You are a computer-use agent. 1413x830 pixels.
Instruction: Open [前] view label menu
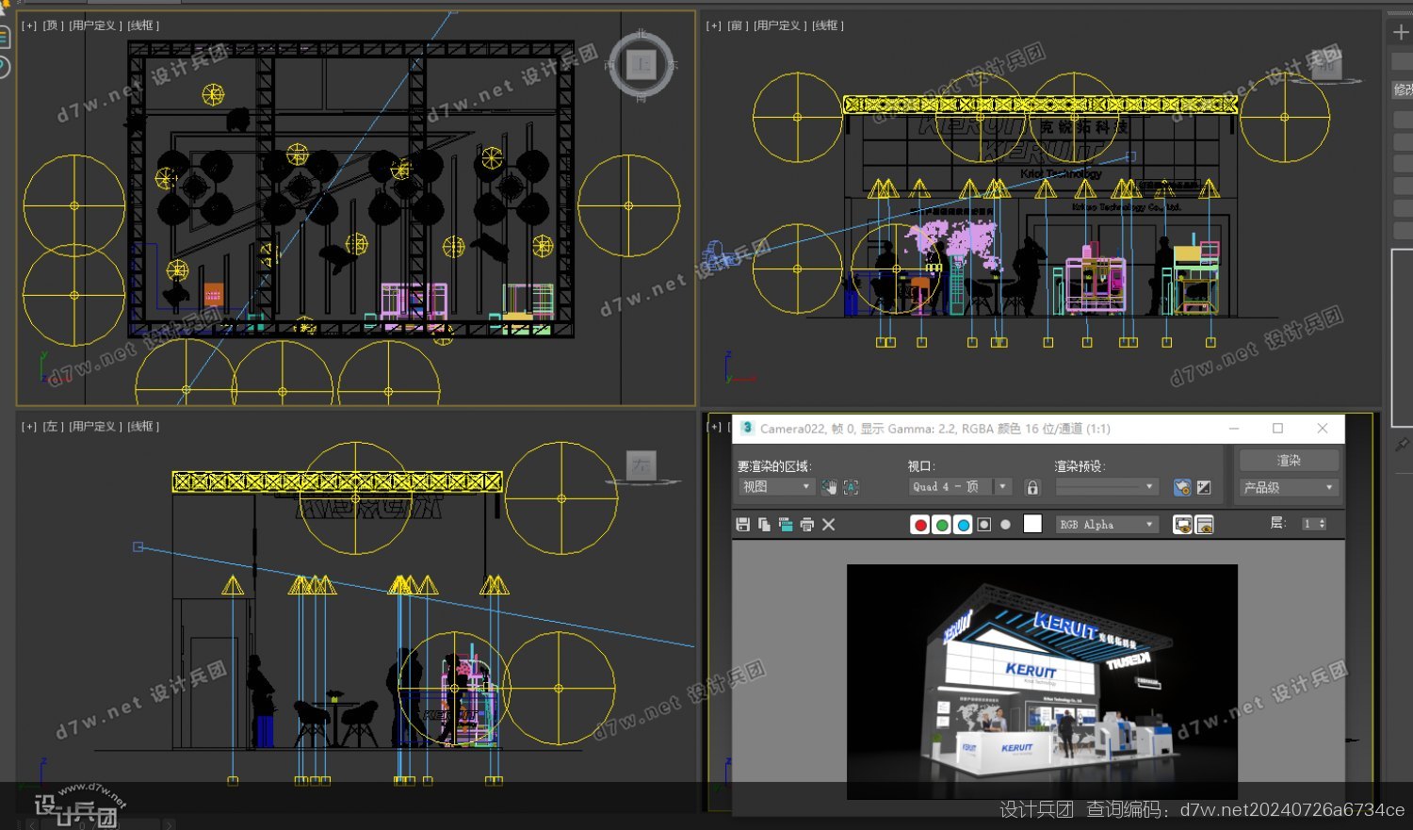(x=737, y=25)
